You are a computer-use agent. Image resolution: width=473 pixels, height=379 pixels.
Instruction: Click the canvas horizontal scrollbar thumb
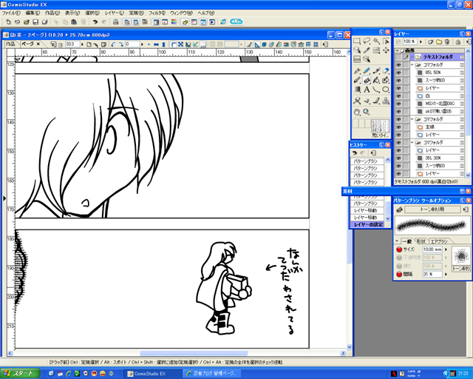(x=194, y=353)
